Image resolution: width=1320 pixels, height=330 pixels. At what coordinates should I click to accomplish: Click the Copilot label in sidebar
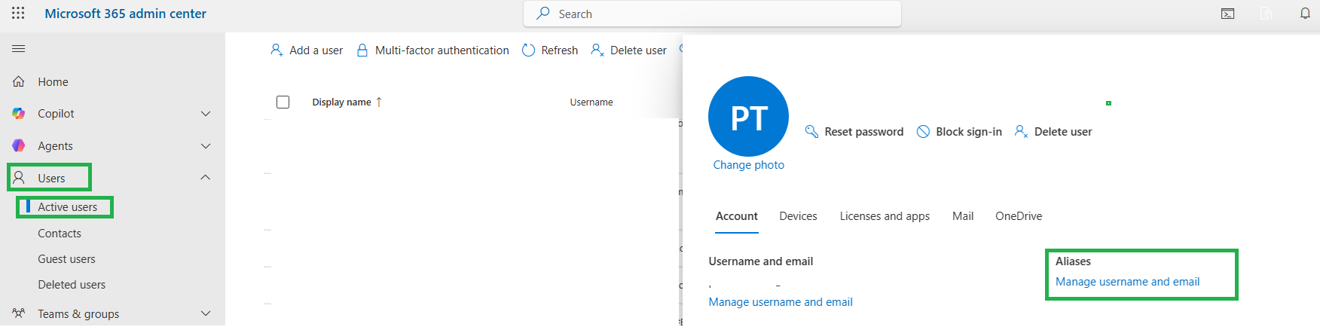click(56, 113)
